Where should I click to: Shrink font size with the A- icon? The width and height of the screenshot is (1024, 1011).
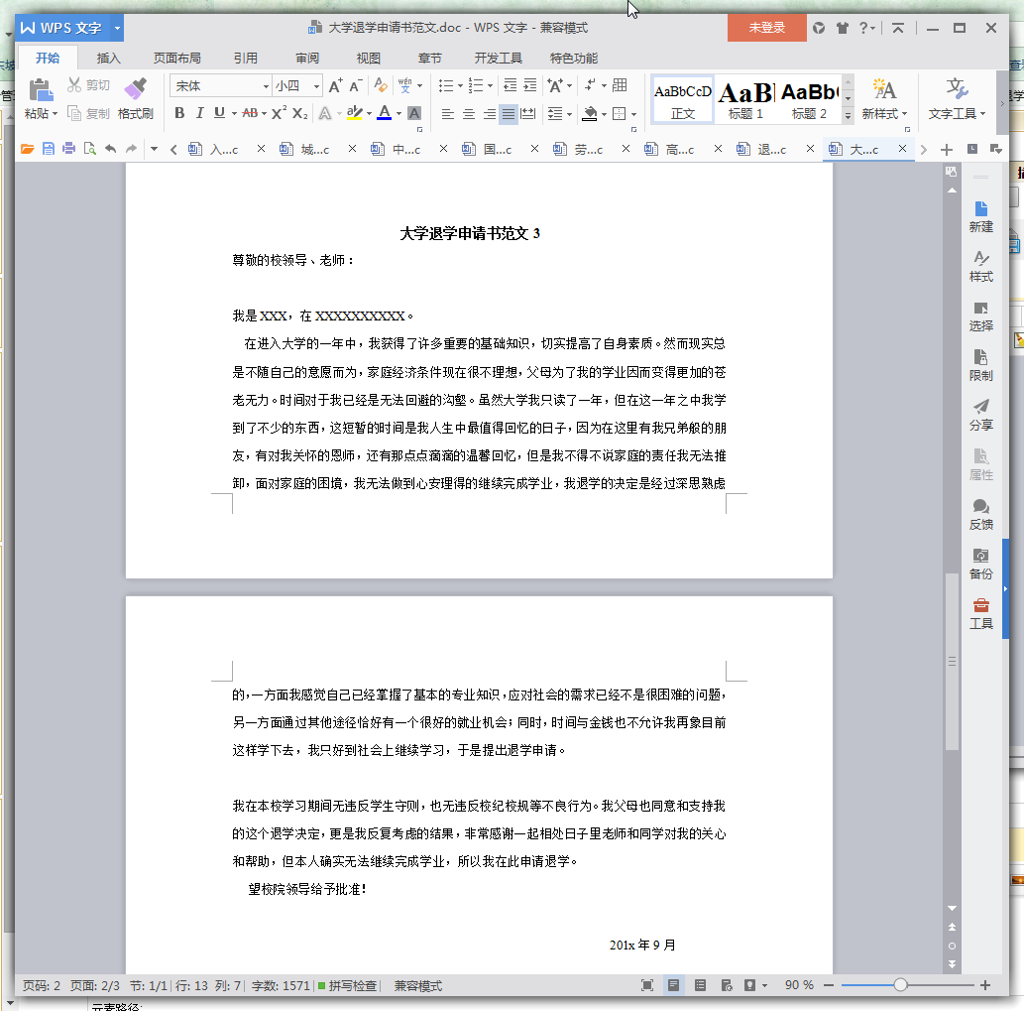point(356,85)
